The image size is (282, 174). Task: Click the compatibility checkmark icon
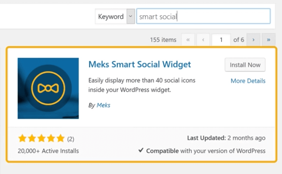click(141, 150)
